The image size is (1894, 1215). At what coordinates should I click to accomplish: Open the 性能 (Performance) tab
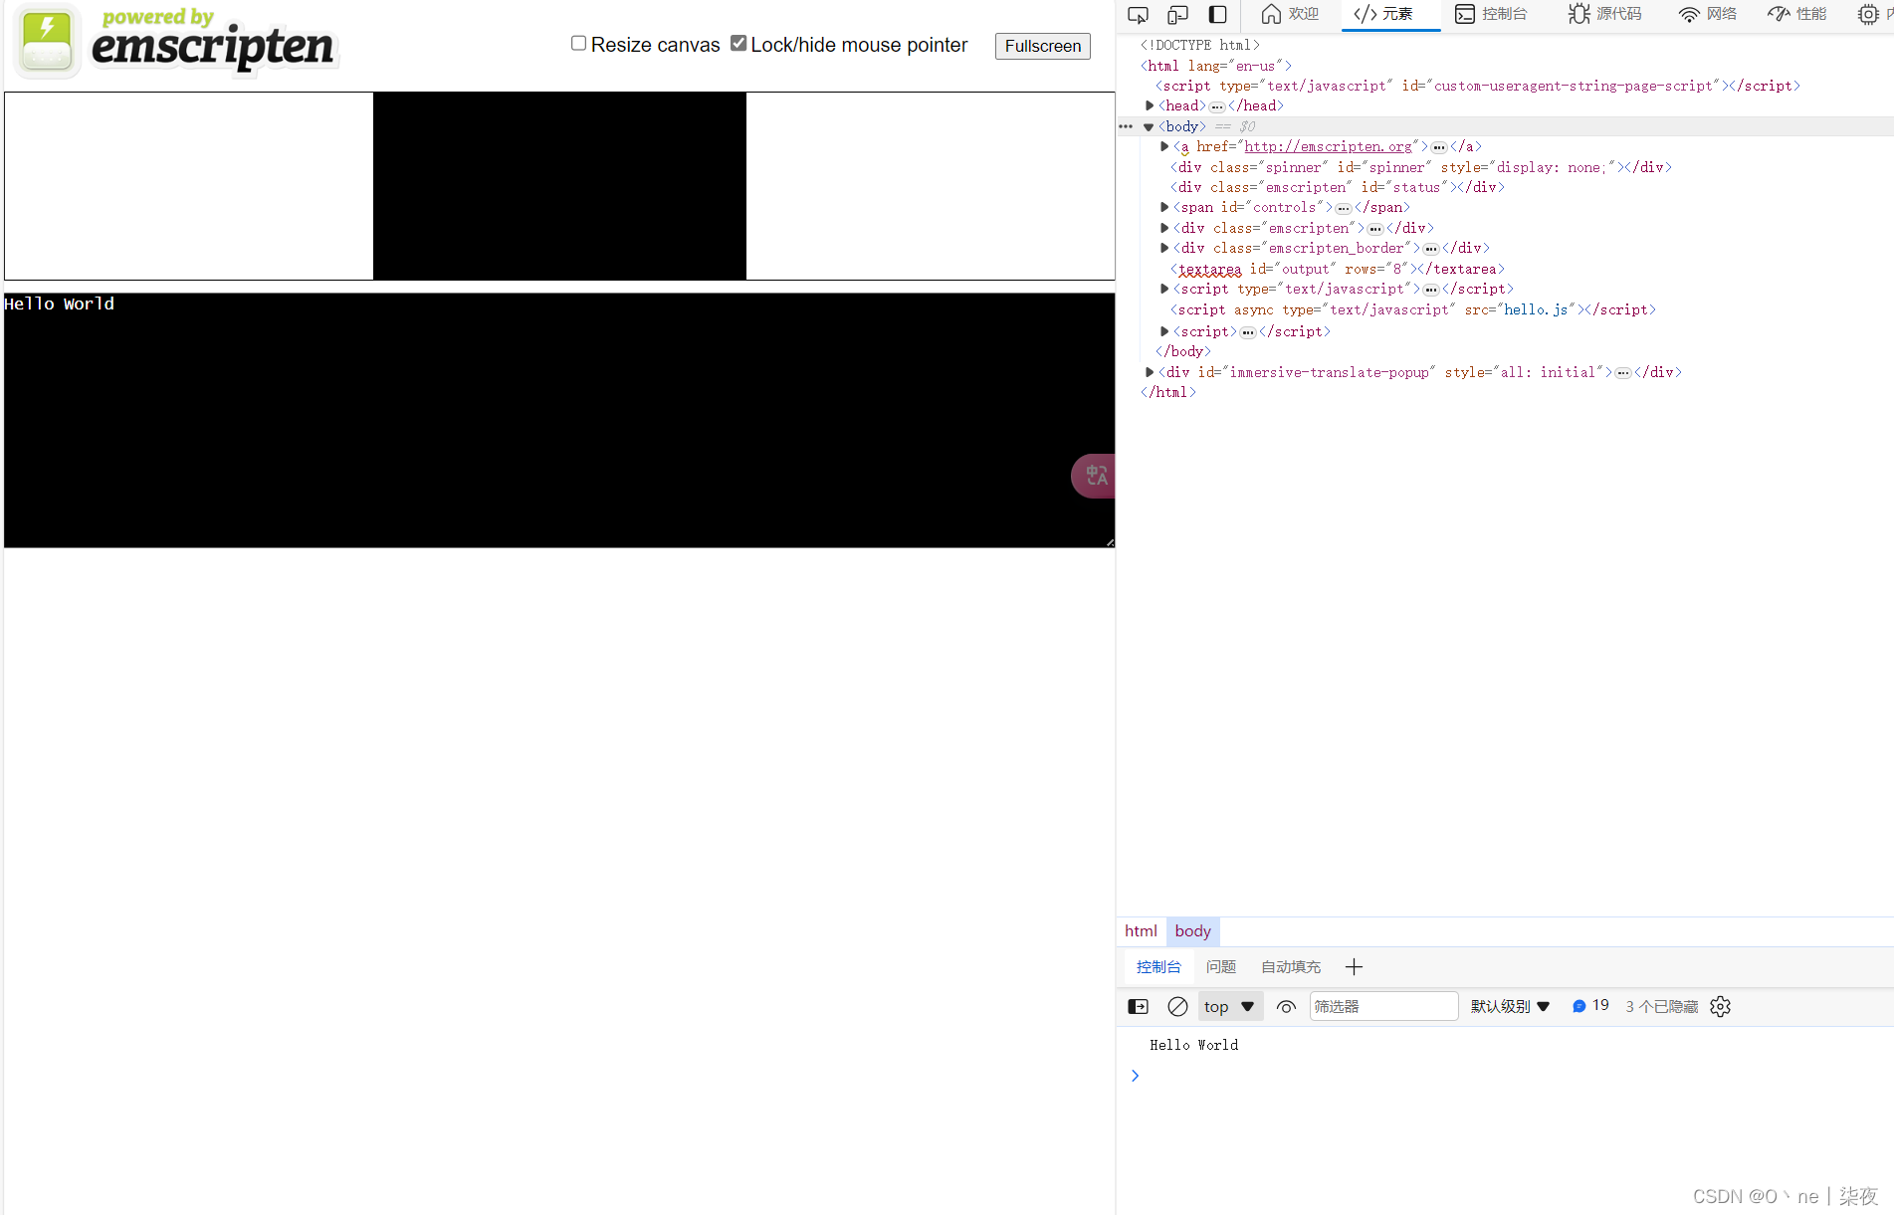point(1797,14)
